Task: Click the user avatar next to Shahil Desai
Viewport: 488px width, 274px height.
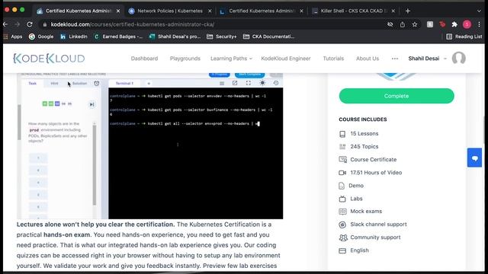Action: pos(459,58)
